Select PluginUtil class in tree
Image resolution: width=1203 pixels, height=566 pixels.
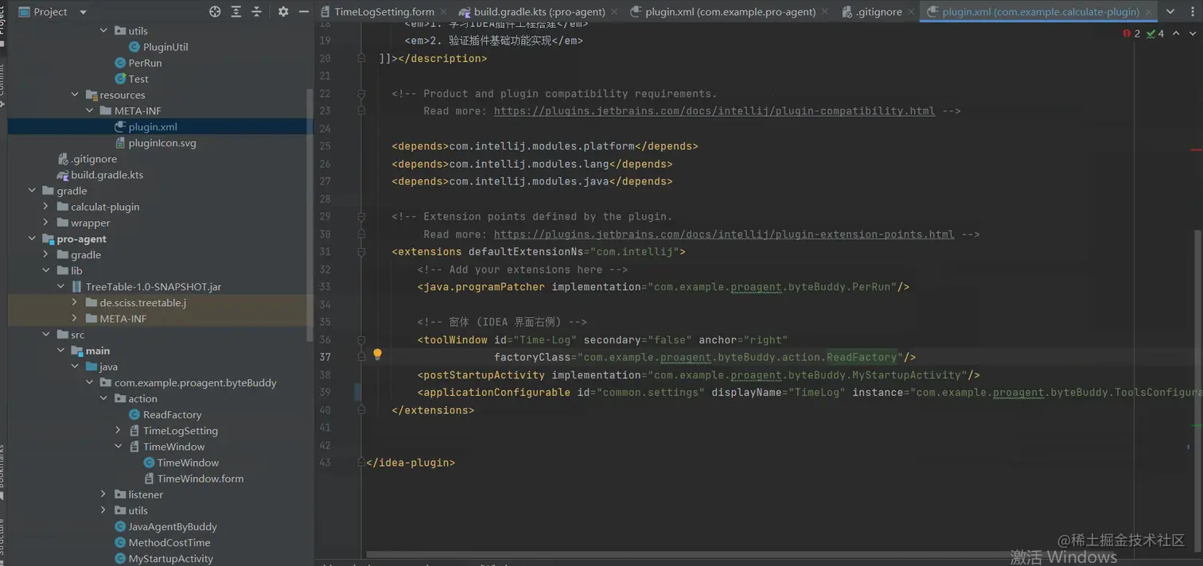tap(165, 47)
